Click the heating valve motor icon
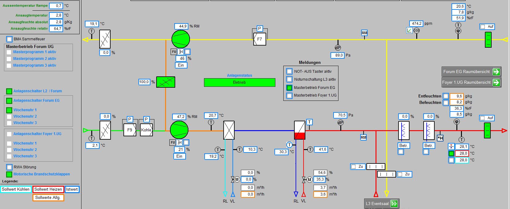The image size is (510, 209). [x=310, y=180]
